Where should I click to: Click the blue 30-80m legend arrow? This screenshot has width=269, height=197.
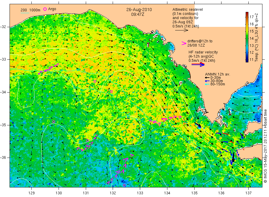(x=207, y=81)
